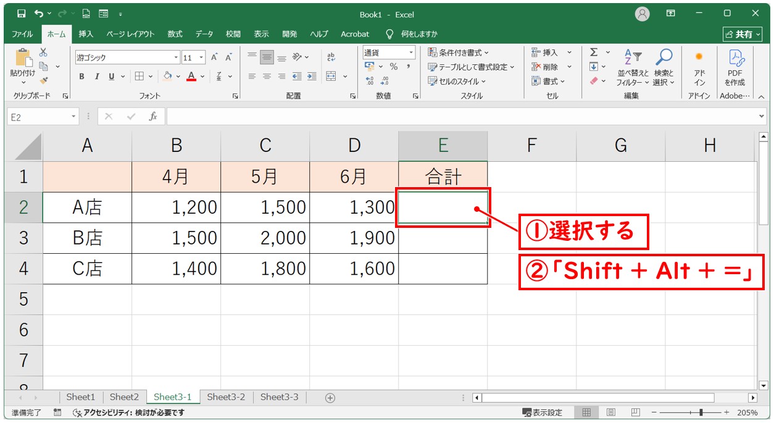Switch to the 挿入 ribbon tab
Image resolution: width=774 pixels, height=423 pixels.
coord(86,34)
